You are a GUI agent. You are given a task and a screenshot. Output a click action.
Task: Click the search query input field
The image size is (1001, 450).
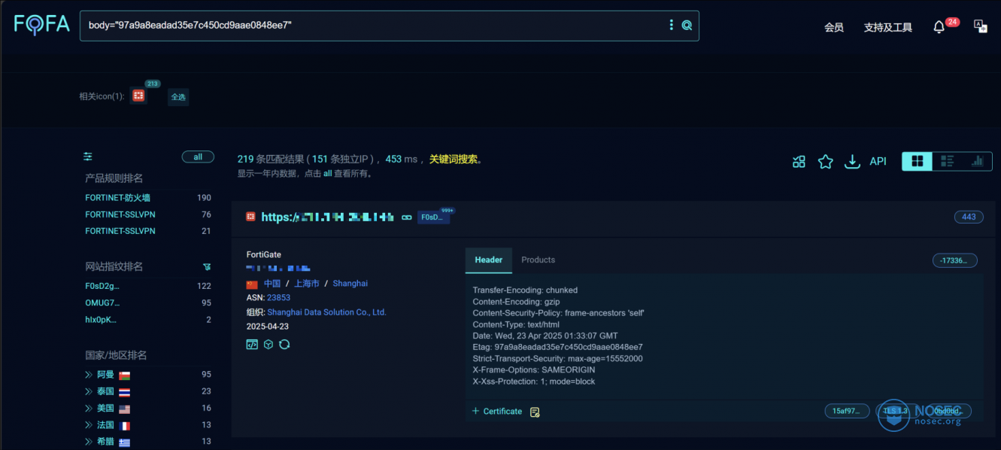pyautogui.click(x=374, y=26)
